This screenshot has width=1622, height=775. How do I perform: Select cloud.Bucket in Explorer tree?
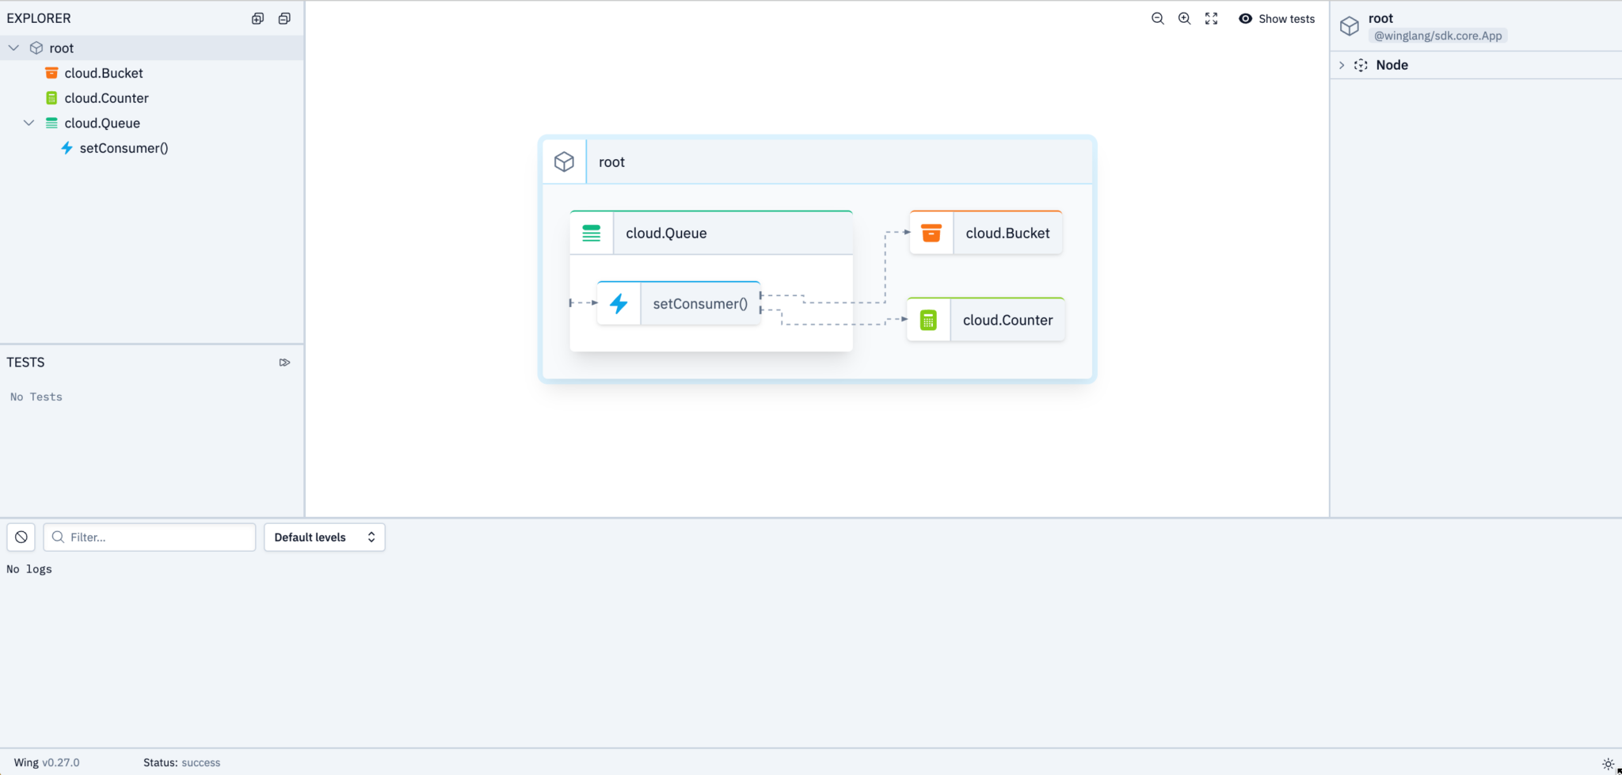tap(103, 73)
